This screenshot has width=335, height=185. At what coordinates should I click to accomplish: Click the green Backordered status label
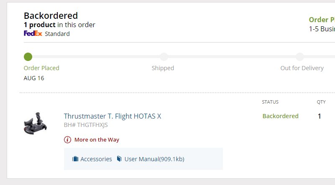[280, 116]
